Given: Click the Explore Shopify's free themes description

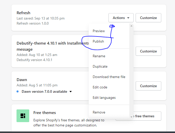Looking at the screenshot, I should pos(69,123).
